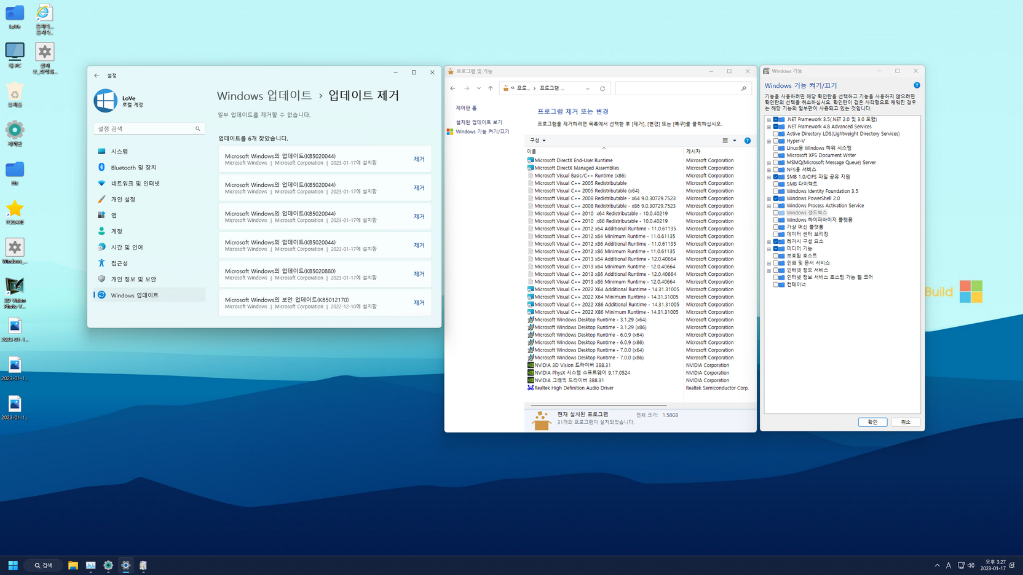Expand the Hyper-V tree node
This screenshot has height=575, width=1023.
click(769, 141)
